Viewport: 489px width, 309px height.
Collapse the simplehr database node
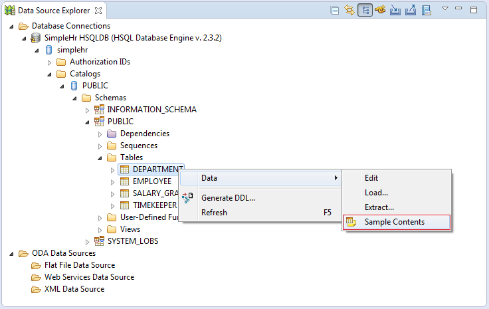(x=37, y=51)
